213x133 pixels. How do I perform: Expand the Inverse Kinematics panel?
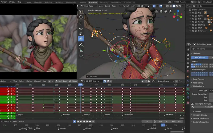pyautogui.click(x=201, y=118)
